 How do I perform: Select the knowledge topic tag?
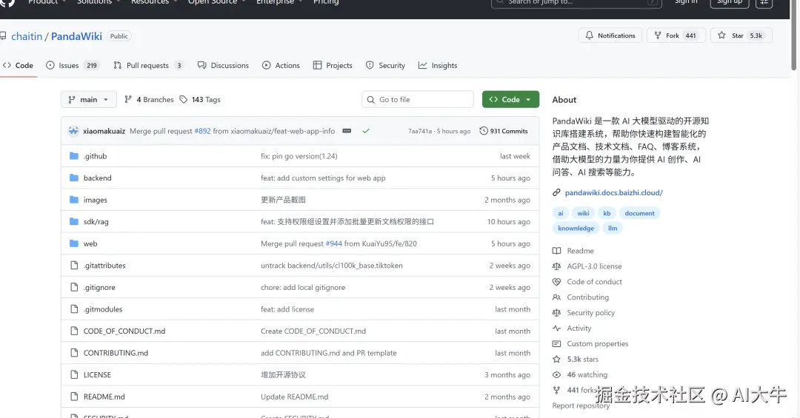click(576, 228)
